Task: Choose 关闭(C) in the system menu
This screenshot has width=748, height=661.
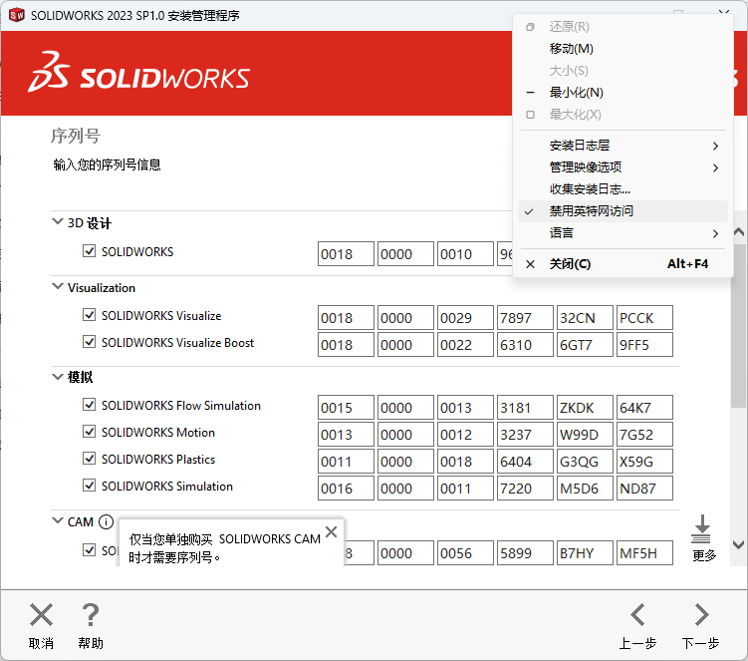Action: (623, 264)
